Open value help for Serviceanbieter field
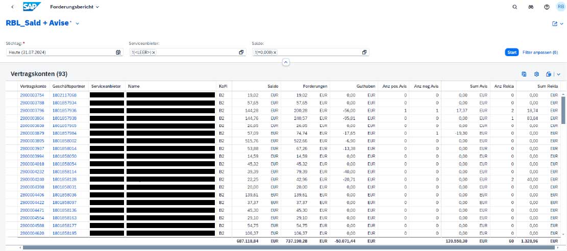The height and width of the screenshot is (251, 567). click(x=241, y=53)
